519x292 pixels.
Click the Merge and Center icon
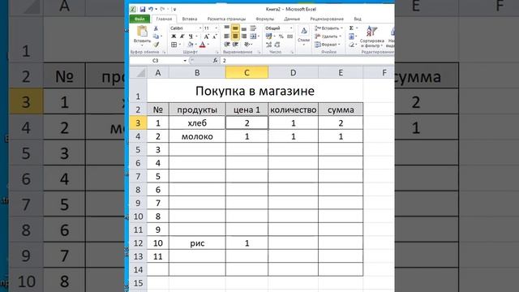pos(253,36)
